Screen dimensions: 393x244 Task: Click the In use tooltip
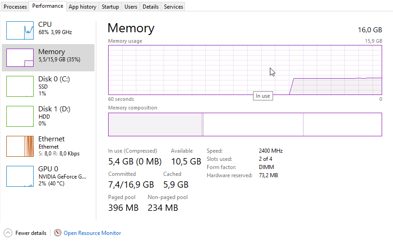[x=263, y=96]
